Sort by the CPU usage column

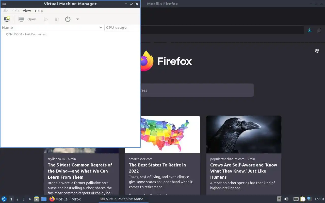click(122, 27)
